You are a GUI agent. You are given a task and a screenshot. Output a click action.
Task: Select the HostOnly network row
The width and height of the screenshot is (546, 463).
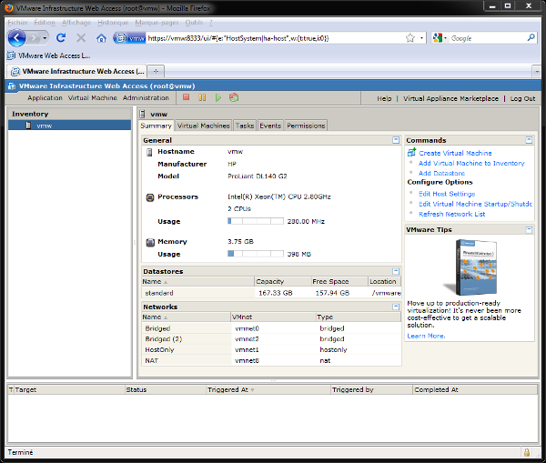point(271,349)
